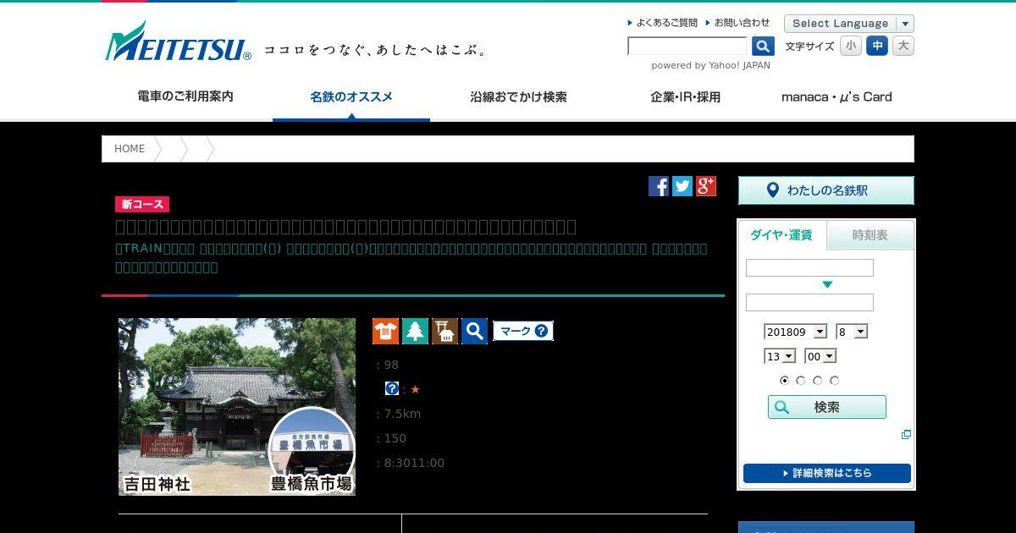Image resolution: width=1016 pixels, height=533 pixels.
Task: Open 沿線おでかけ検索 menu
Action: pos(518,97)
